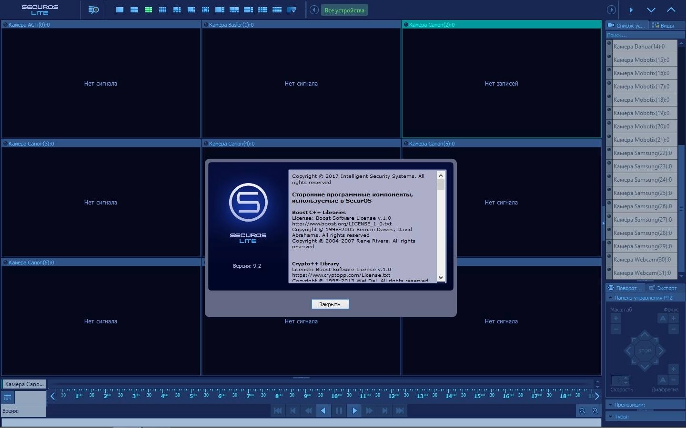Click the Фокус auto A button
Image resolution: width=686 pixels, height=428 pixels.
tap(663, 318)
